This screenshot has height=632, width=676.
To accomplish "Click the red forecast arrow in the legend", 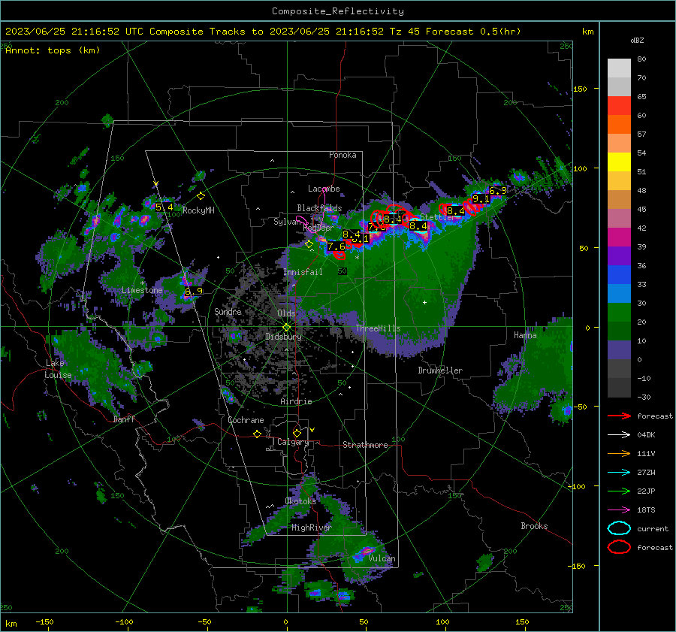I will [x=619, y=416].
